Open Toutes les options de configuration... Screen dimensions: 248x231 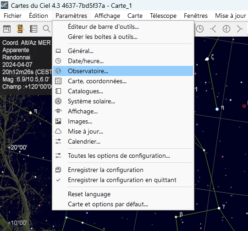[x=123, y=156]
